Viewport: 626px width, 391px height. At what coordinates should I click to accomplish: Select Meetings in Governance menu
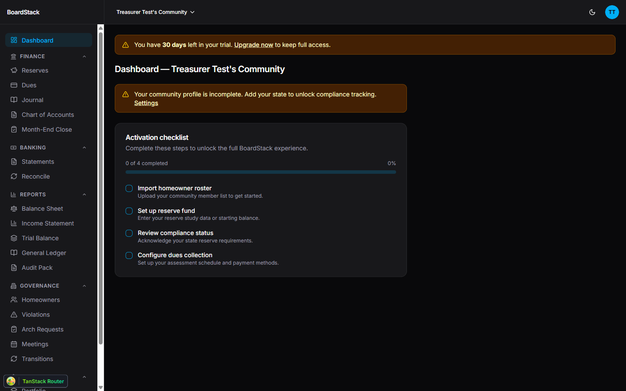click(x=49, y=344)
